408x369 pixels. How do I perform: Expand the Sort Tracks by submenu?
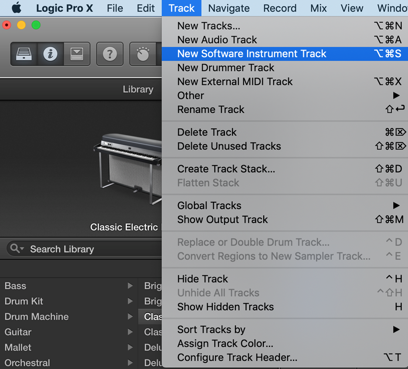click(x=285, y=329)
